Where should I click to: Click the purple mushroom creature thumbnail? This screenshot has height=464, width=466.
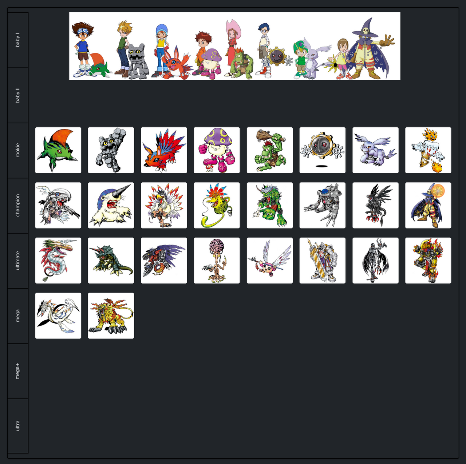(217, 150)
